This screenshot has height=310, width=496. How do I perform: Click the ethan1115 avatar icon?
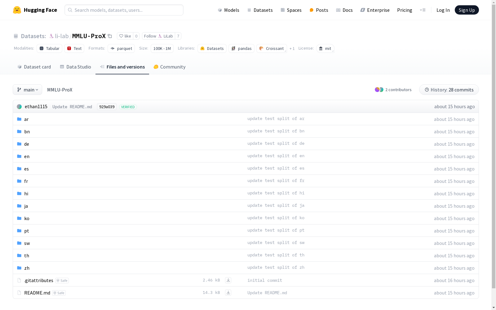19,107
